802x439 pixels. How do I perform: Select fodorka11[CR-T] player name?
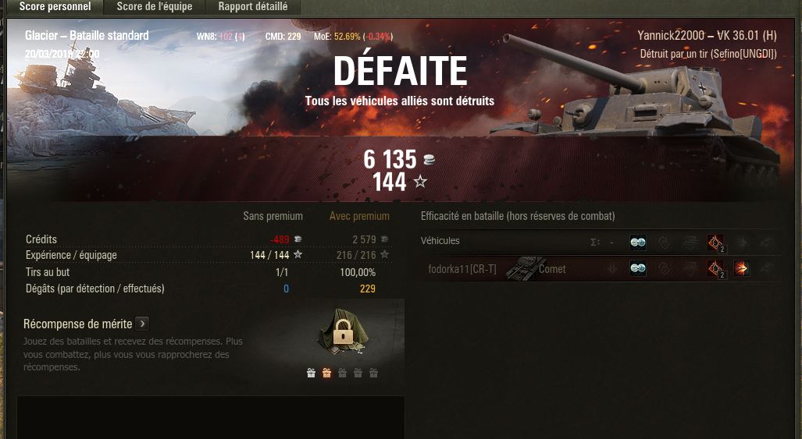click(462, 269)
